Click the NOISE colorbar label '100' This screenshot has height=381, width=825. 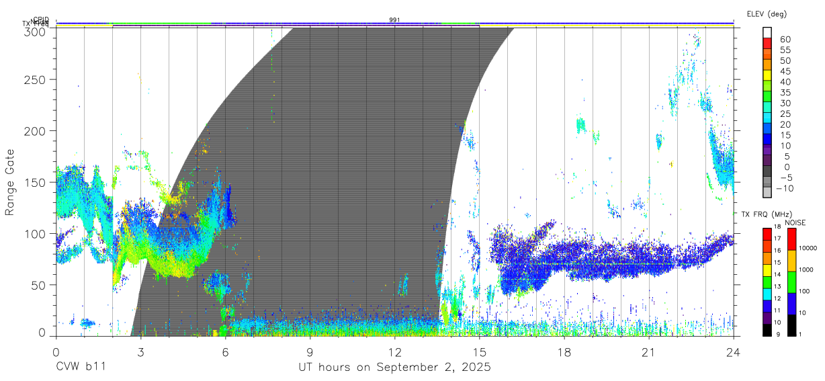pos(804,291)
